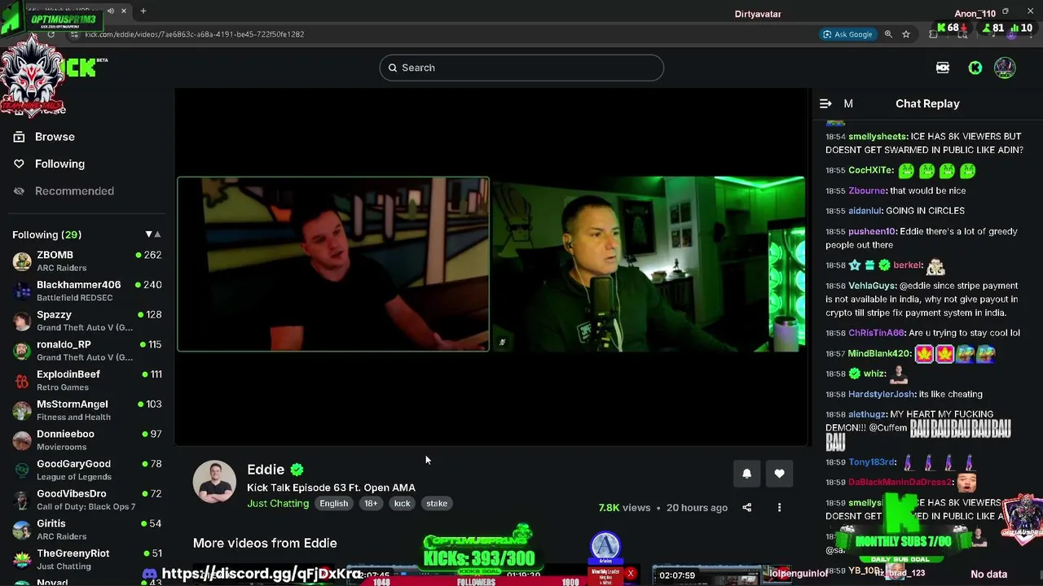Click the Ask Google button
The image size is (1043, 586).
click(x=847, y=34)
